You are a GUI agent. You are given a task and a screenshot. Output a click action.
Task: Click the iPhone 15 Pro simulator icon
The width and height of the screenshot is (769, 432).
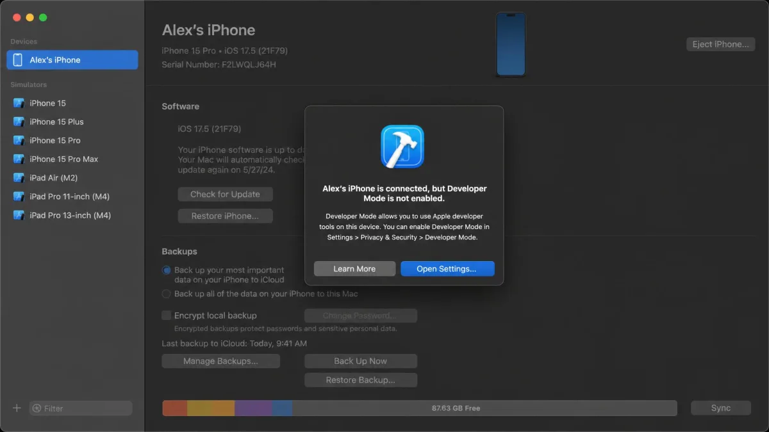[x=19, y=140]
